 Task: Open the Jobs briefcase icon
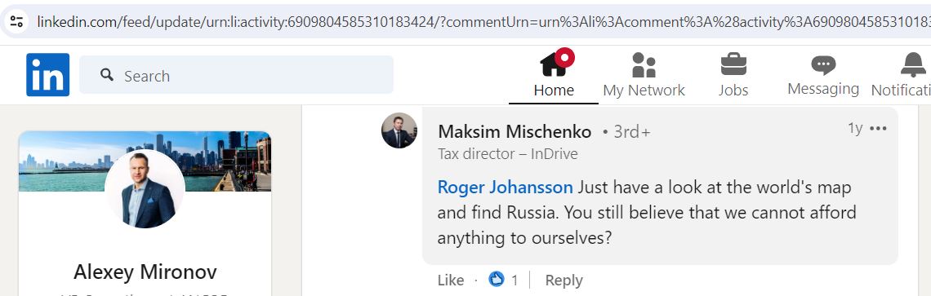click(733, 64)
